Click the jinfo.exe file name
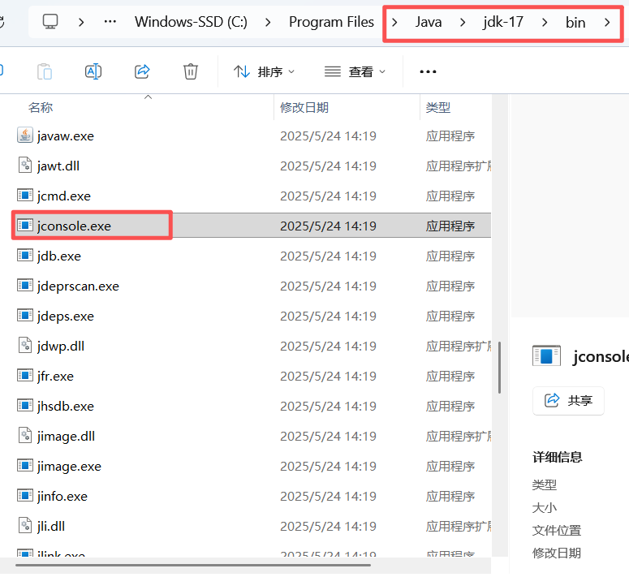 [62, 497]
